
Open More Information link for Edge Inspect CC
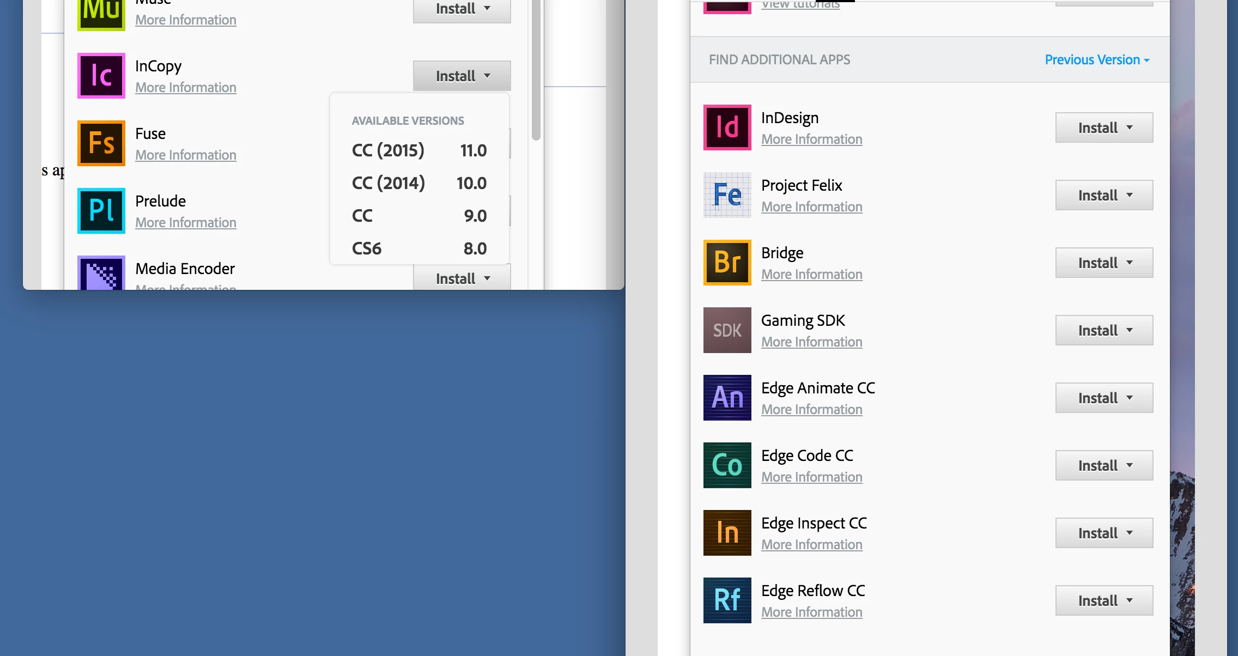tap(812, 545)
